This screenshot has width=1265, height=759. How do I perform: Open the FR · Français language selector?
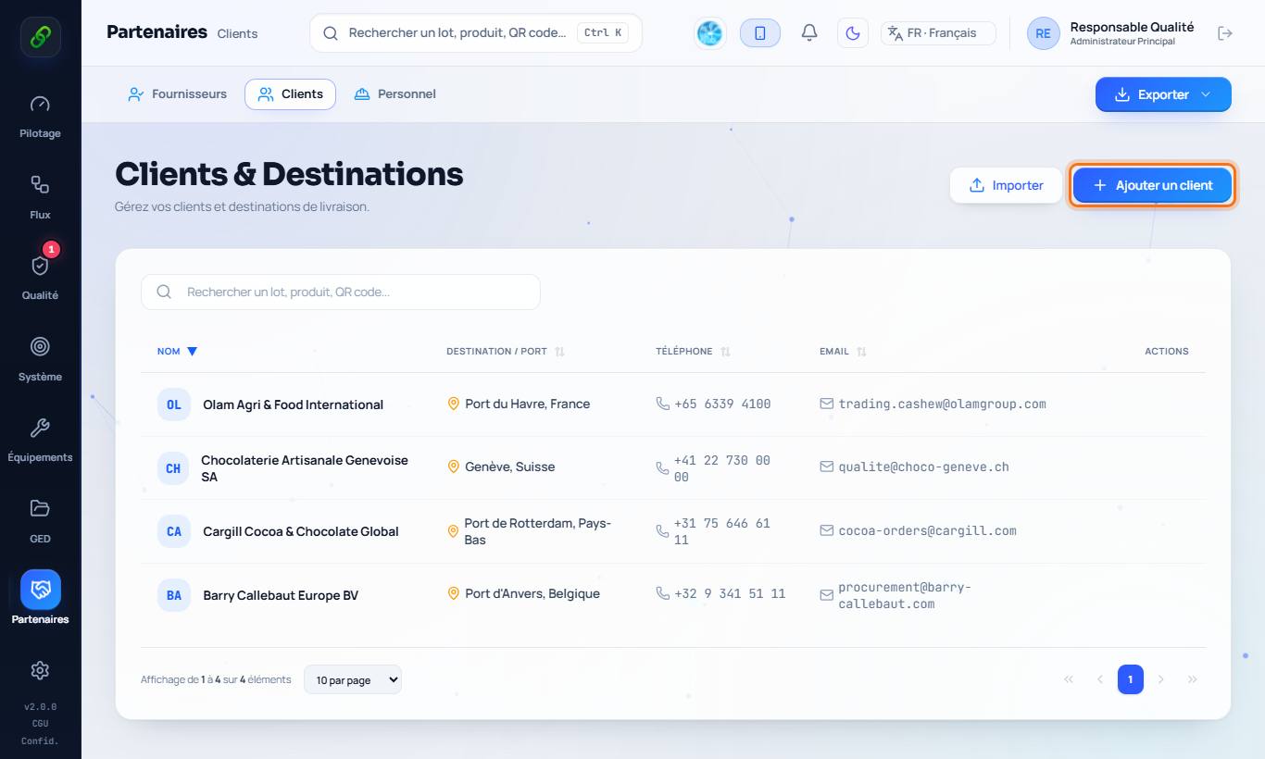[x=938, y=33]
